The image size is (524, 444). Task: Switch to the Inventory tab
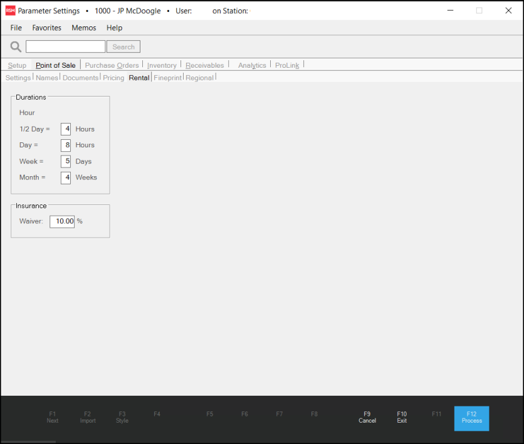pyautogui.click(x=162, y=65)
